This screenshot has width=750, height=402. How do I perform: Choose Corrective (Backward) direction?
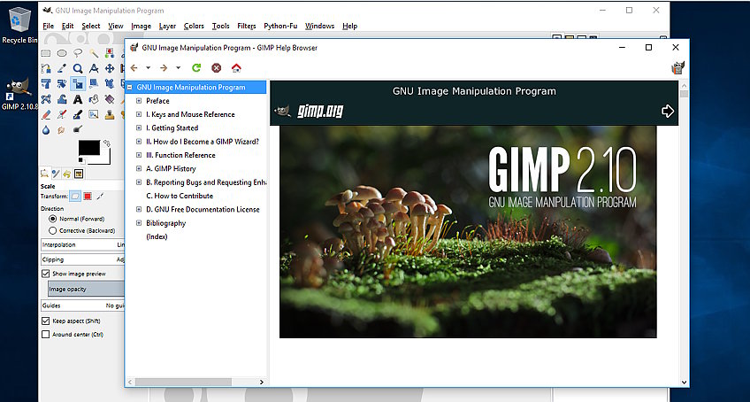(x=53, y=230)
